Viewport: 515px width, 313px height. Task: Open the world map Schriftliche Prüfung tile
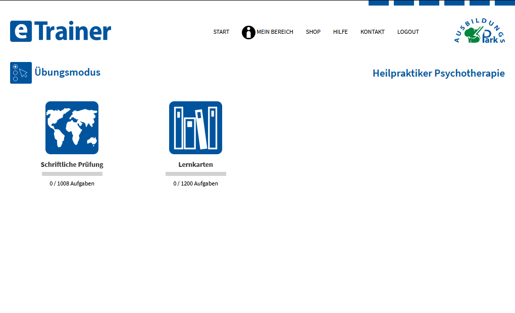[x=72, y=128]
